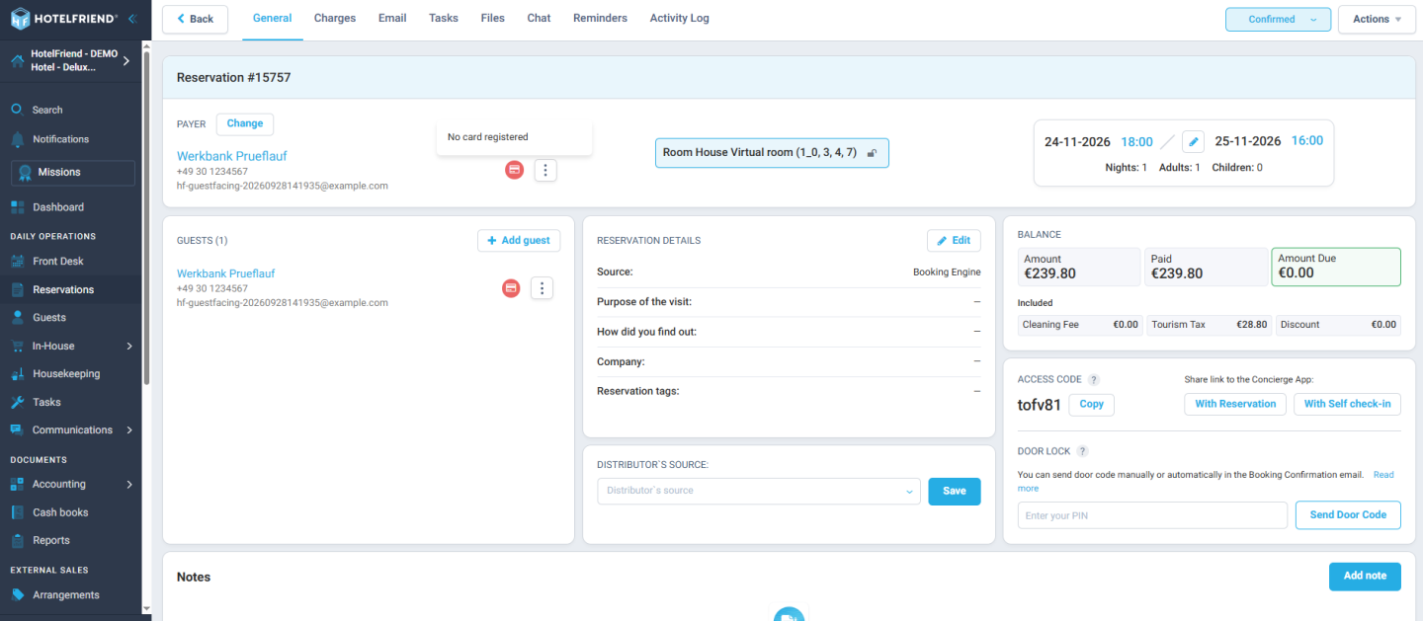
Task: Click help icon next to Door Lock
Action: (x=1082, y=451)
